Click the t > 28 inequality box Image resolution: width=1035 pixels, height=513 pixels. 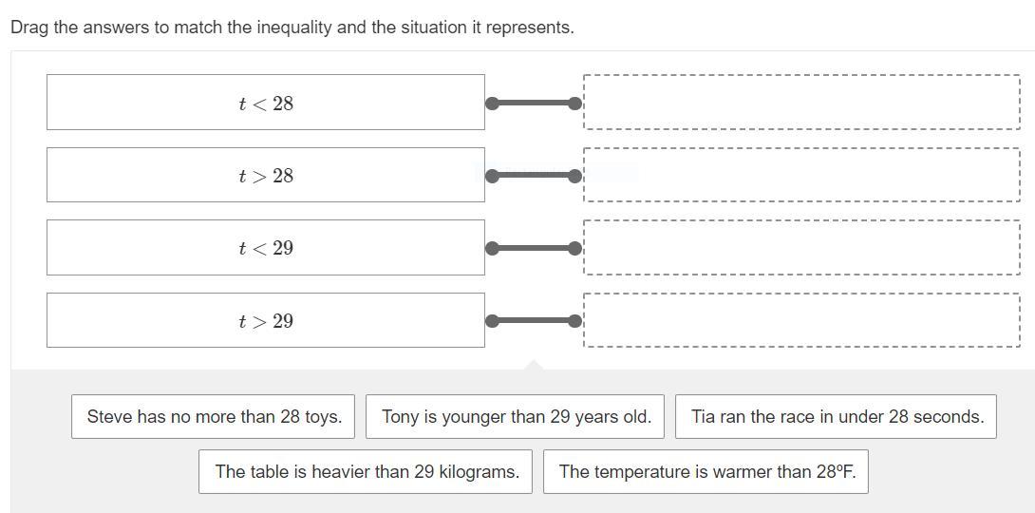pyautogui.click(x=265, y=175)
